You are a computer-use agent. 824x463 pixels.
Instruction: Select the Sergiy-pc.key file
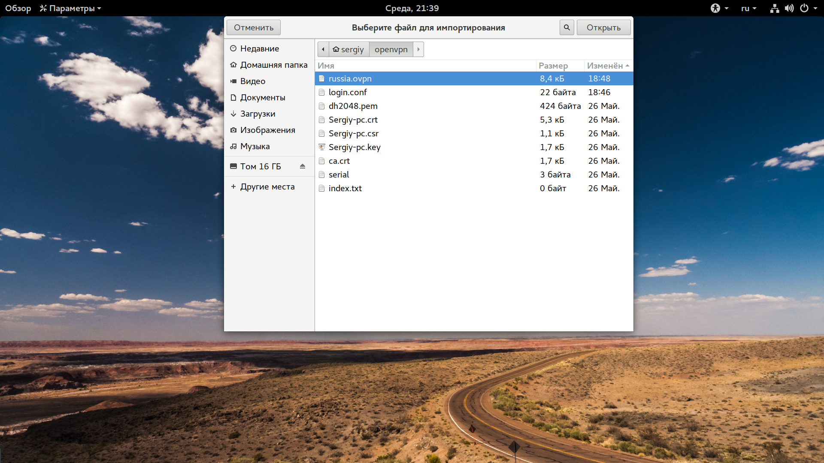pos(474,147)
